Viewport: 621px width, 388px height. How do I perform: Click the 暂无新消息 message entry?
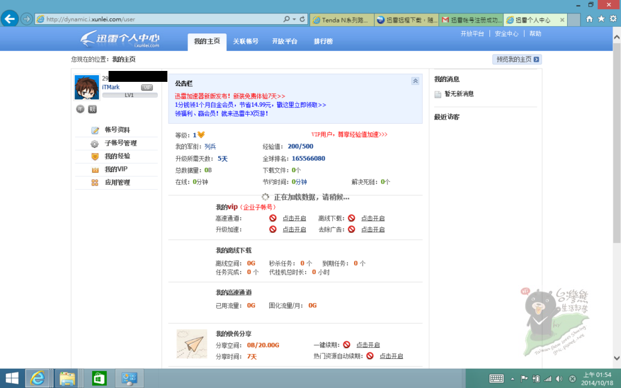point(459,94)
